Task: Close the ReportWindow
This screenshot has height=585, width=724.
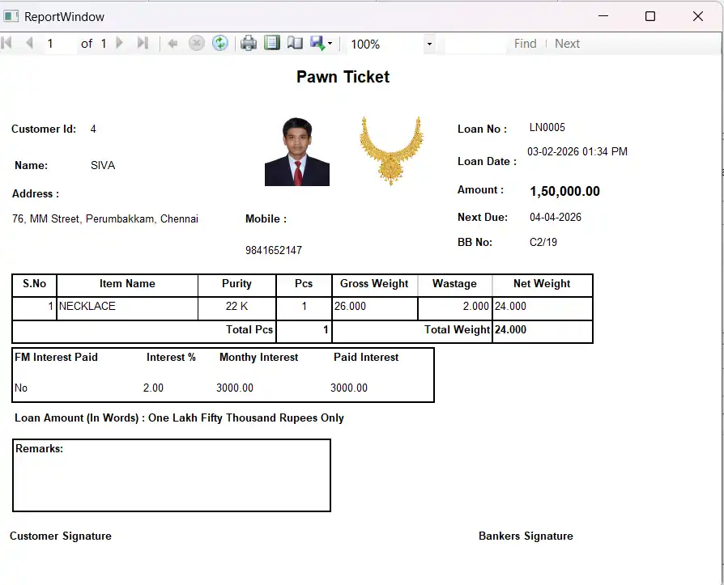Action: coord(698,16)
